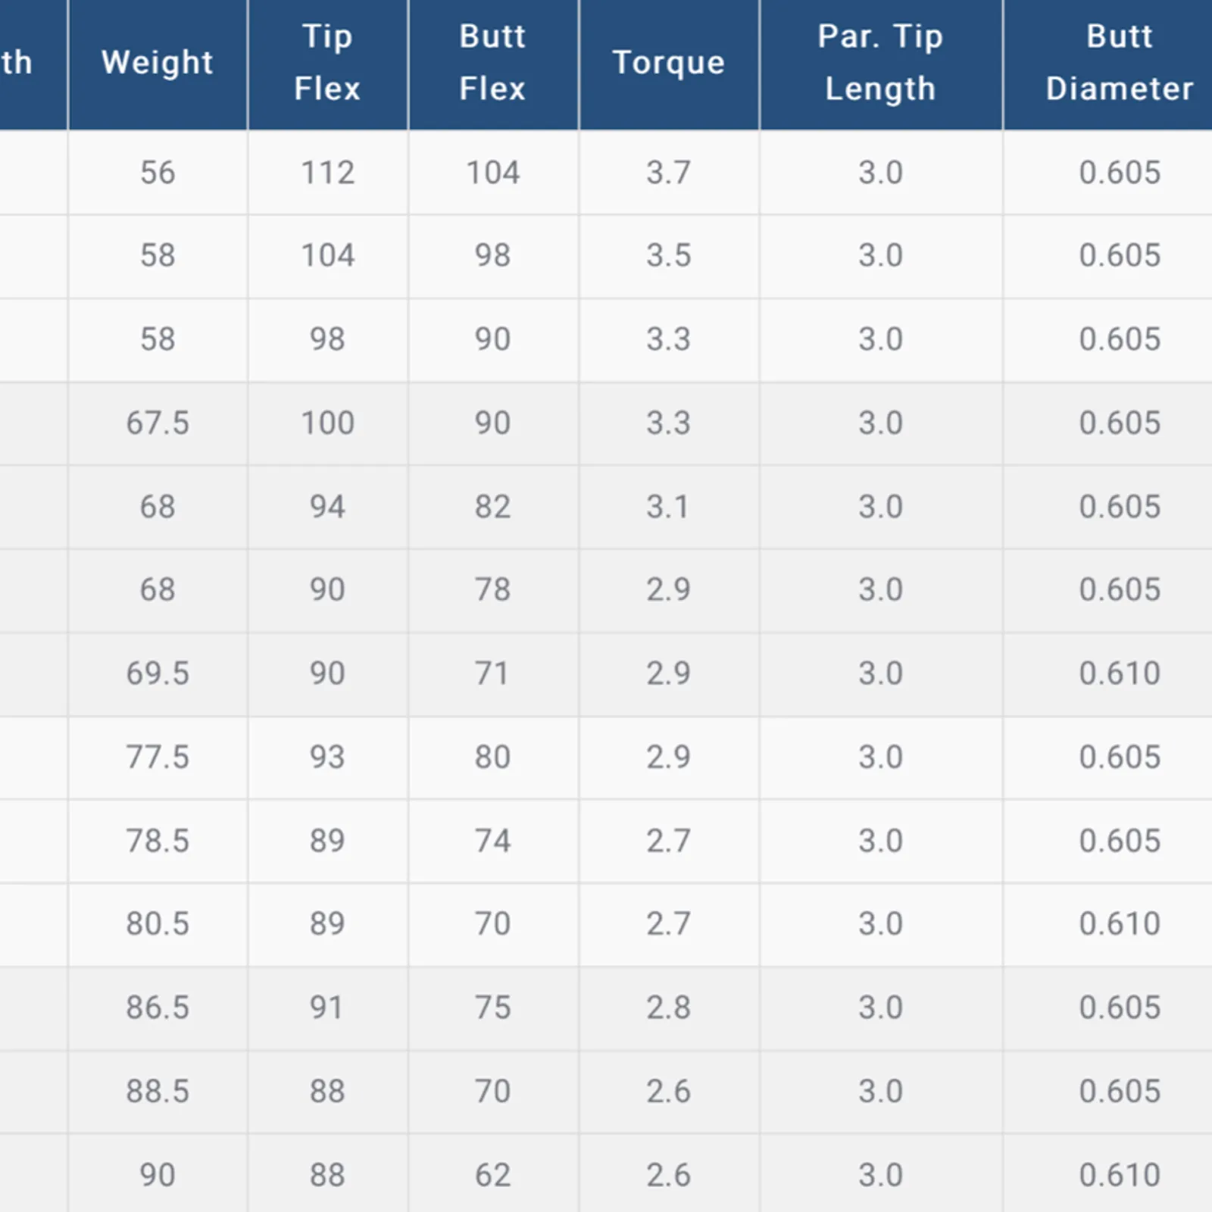Click the Par. Tip Length header
1212x1212 pixels.
coord(880,62)
